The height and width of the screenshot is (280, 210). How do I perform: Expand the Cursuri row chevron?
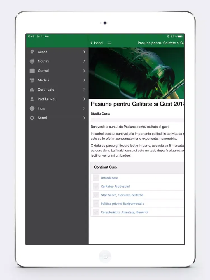click(84, 71)
